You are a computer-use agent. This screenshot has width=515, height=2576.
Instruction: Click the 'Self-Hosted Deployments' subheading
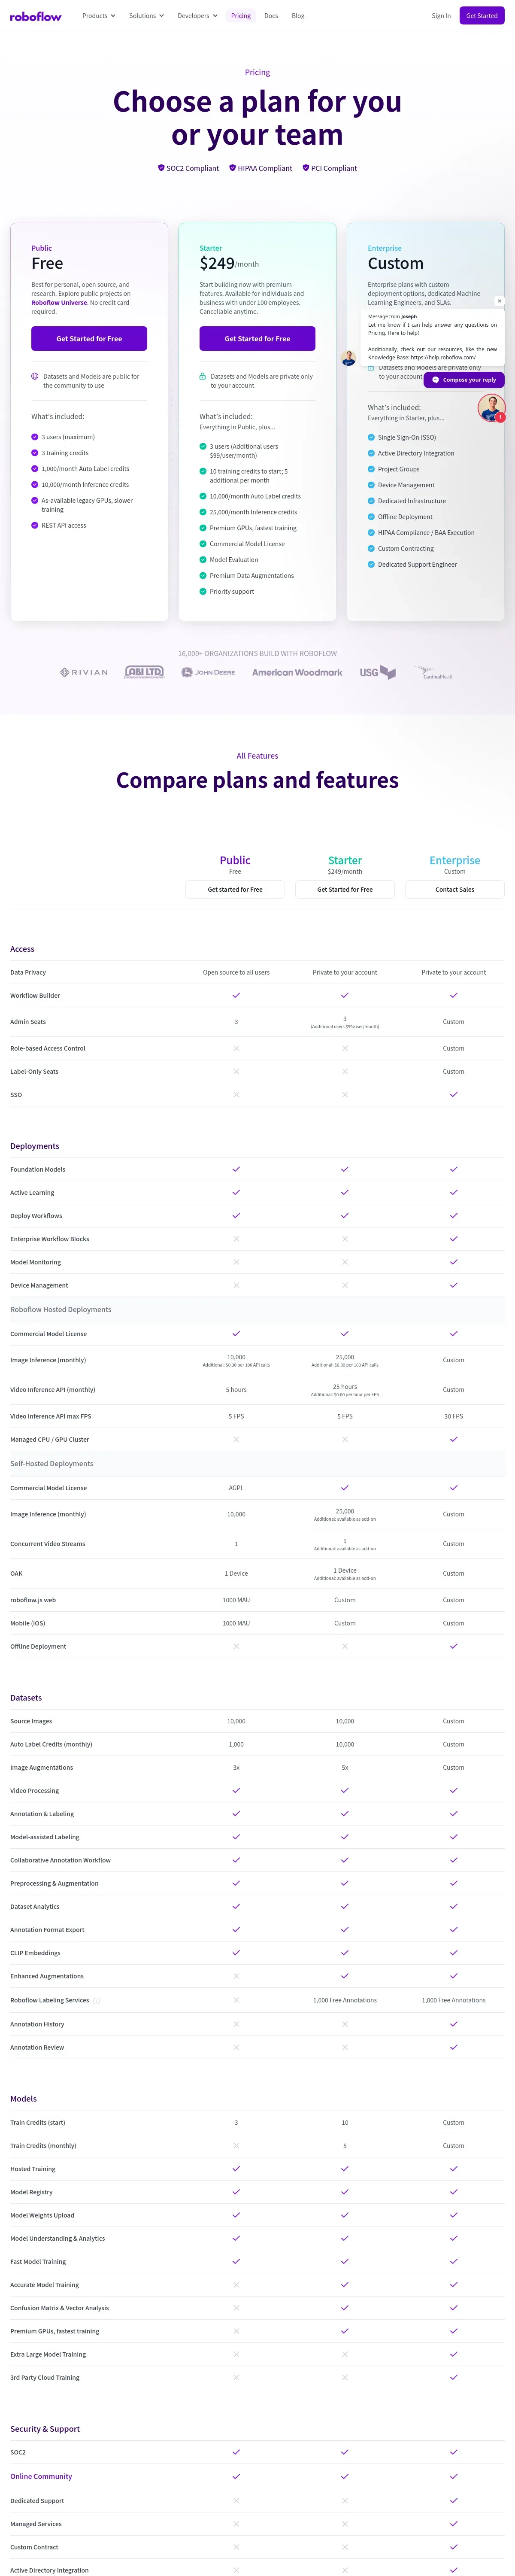52,1464
